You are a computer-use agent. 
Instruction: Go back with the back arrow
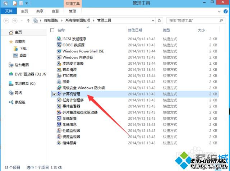click(x=6, y=21)
